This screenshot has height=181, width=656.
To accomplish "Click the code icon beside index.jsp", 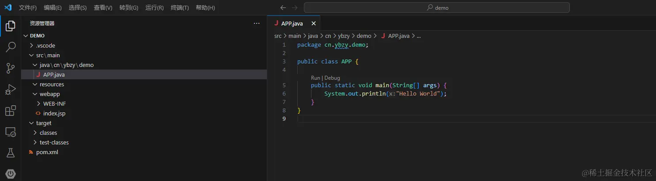I will tap(38, 113).
